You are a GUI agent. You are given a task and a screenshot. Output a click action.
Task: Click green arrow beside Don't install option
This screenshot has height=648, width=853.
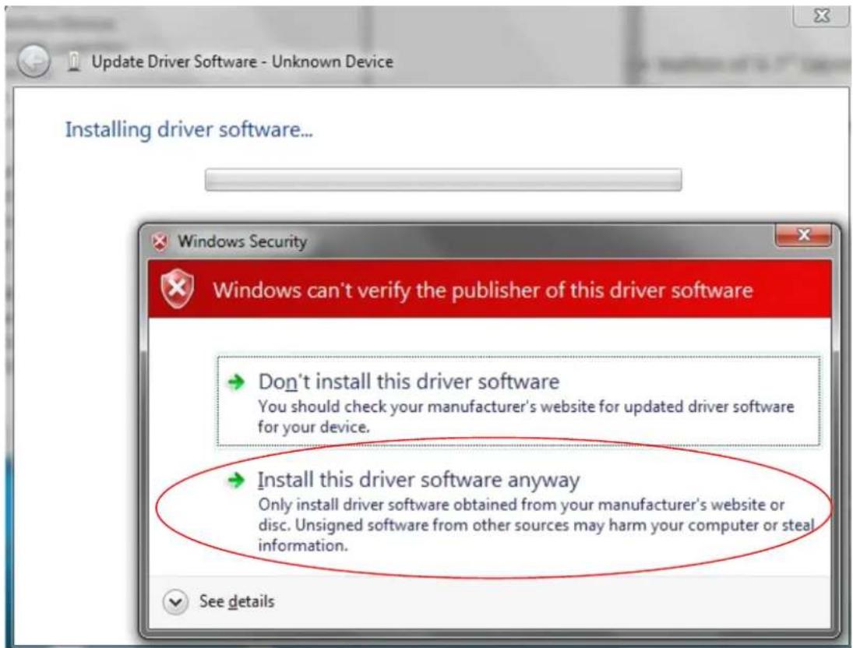pos(236,382)
